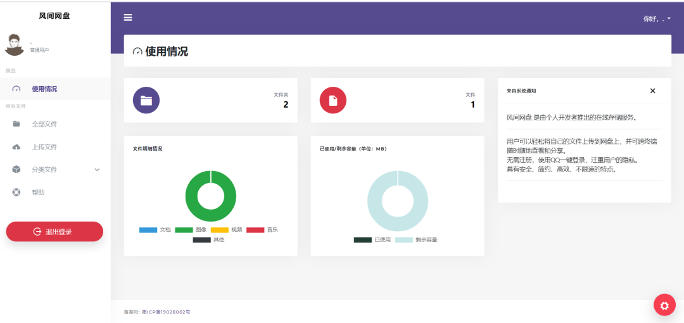Click the cloud upload icon in sidebar
684x323 pixels.
(16, 147)
